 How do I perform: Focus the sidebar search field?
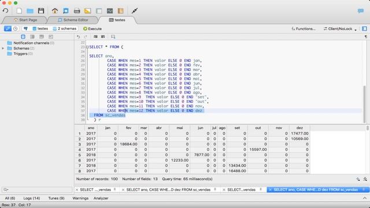click(x=37, y=190)
